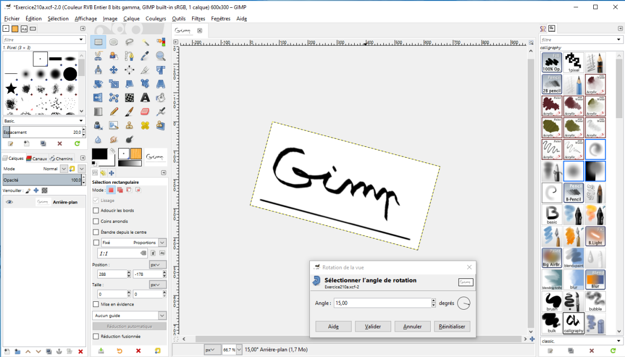This screenshot has height=357, width=625.
Task: Open the Calque menu
Action: pos(131,18)
